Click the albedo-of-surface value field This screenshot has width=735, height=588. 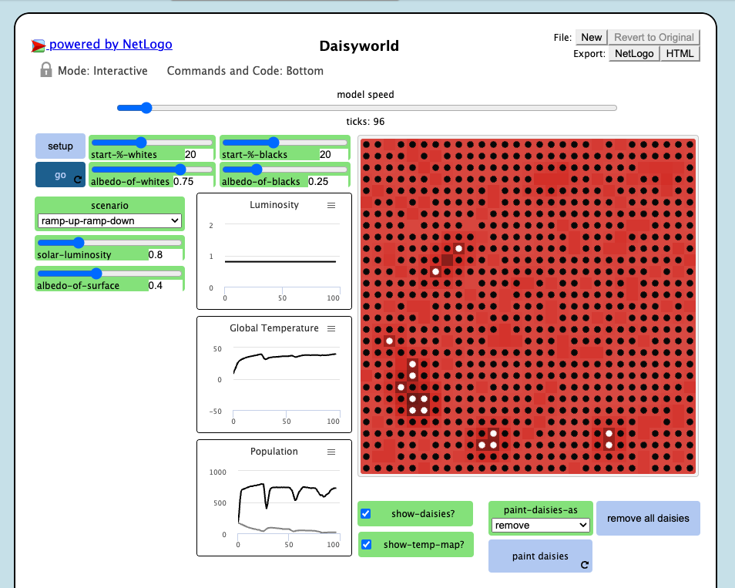[165, 285]
